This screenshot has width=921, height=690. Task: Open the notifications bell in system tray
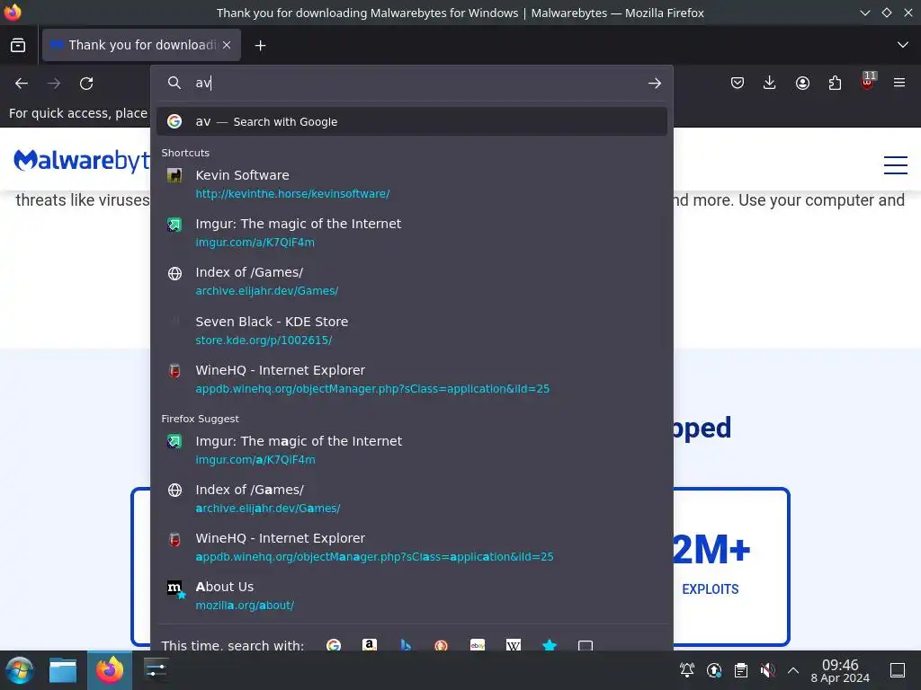(686, 670)
